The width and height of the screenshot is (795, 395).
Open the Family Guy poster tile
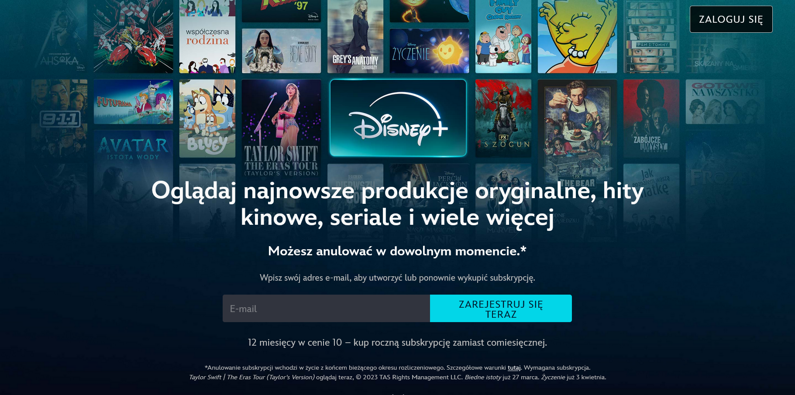[503, 36]
